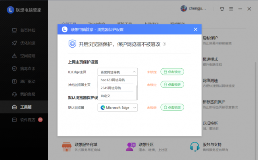The width and height of the screenshot is (258, 160).
Task: Click the browser protection shield globe icon
Action: (x=72, y=44)
